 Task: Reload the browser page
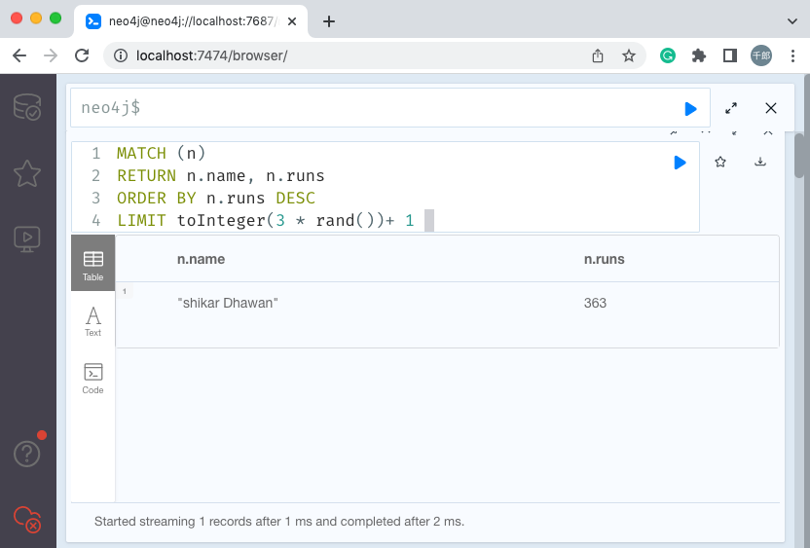coord(82,55)
